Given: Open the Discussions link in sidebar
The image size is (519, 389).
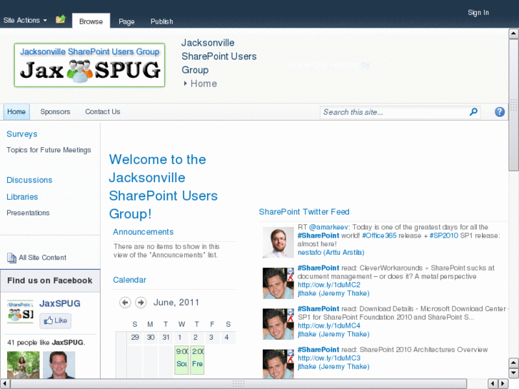Looking at the screenshot, I should click(x=29, y=180).
